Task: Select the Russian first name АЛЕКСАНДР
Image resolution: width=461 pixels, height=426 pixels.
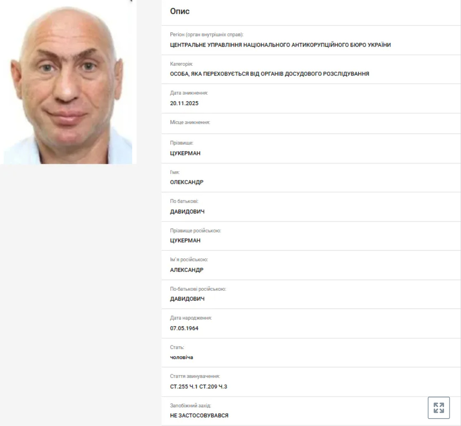Action: pos(187,270)
